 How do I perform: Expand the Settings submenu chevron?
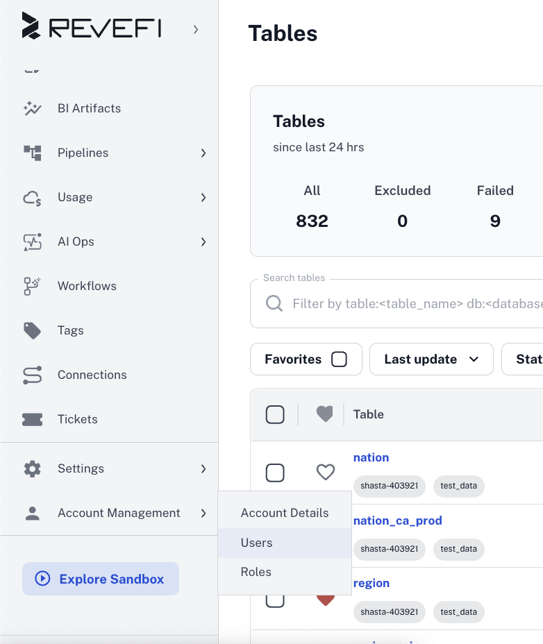point(203,469)
